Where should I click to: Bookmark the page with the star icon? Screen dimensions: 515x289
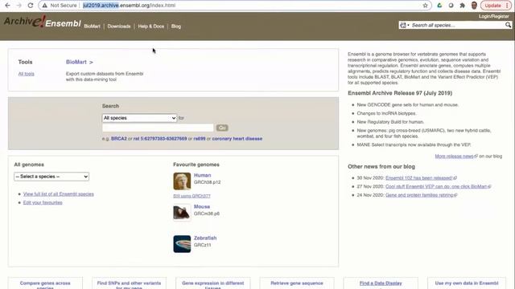426,6
